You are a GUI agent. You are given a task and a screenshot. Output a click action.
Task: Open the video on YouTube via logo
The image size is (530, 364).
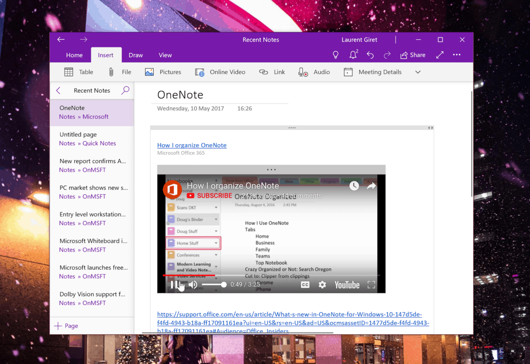[x=347, y=285]
